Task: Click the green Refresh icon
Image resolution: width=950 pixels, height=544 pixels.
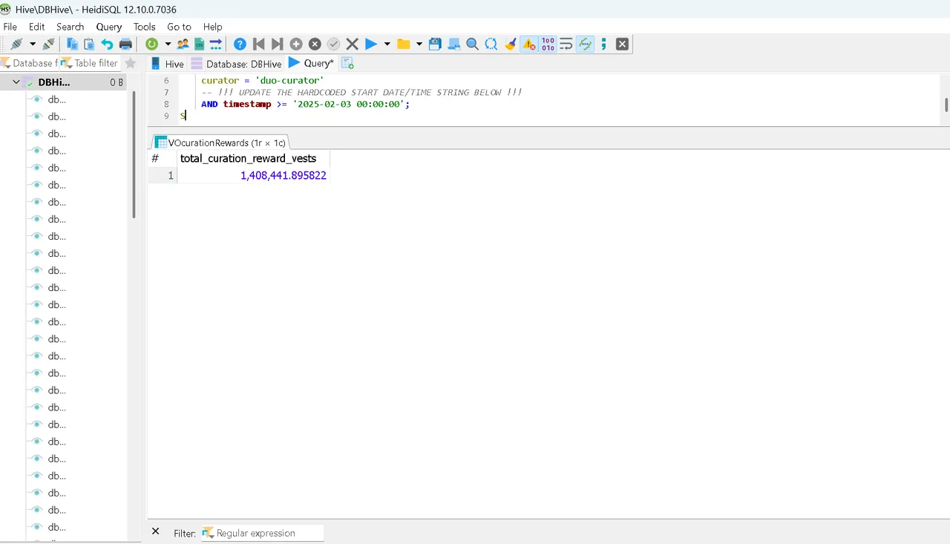Action: [151, 44]
